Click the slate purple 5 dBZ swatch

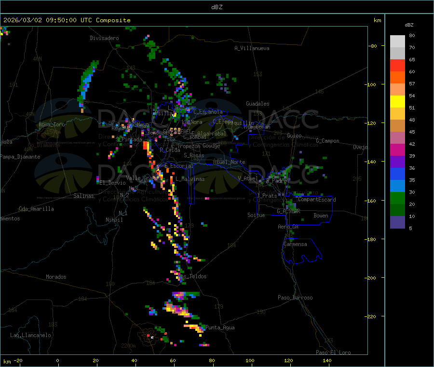[397, 222]
